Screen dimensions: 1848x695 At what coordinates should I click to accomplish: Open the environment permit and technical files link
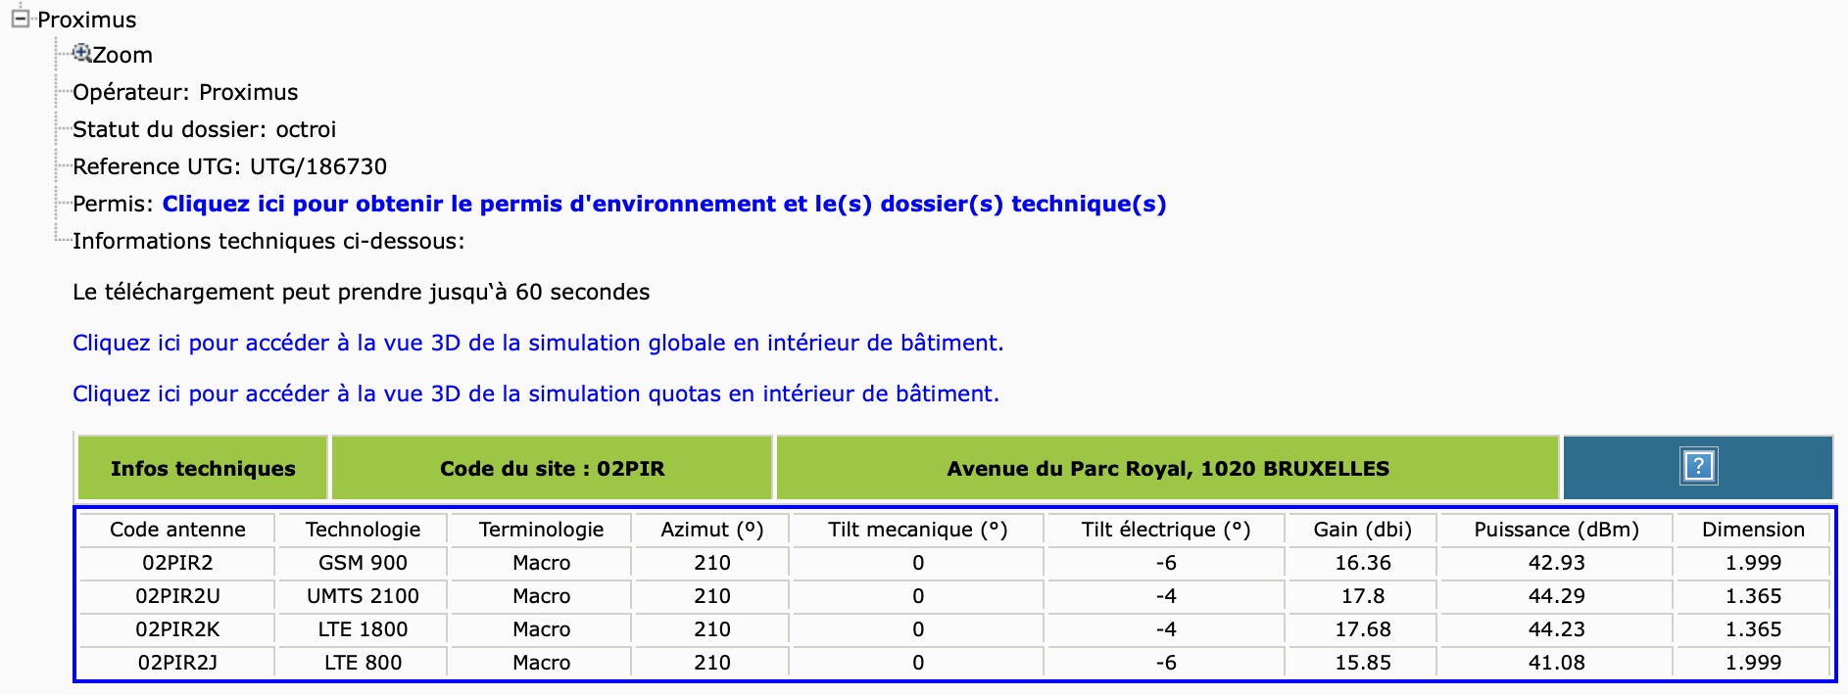(x=664, y=204)
